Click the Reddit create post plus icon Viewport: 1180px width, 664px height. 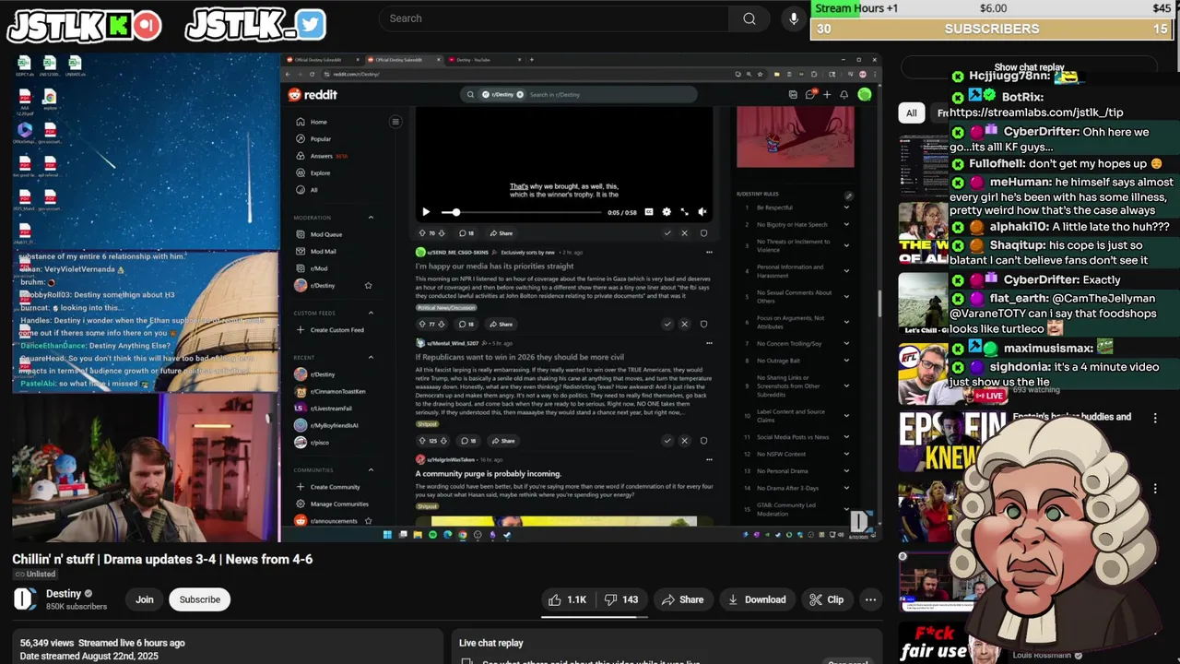click(827, 94)
